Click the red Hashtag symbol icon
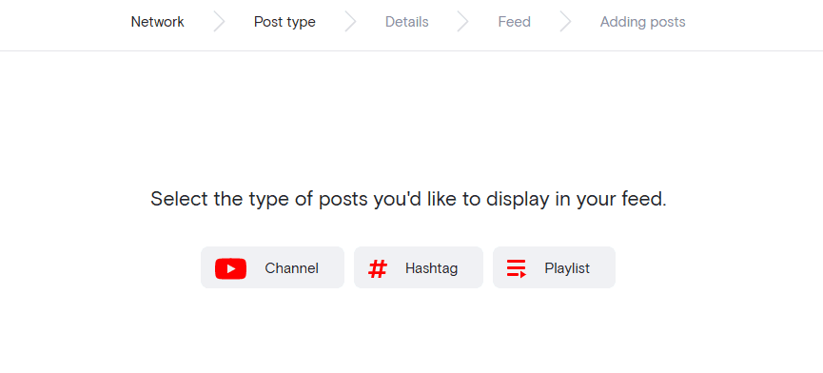This screenshot has width=823, height=373. tap(378, 268)
